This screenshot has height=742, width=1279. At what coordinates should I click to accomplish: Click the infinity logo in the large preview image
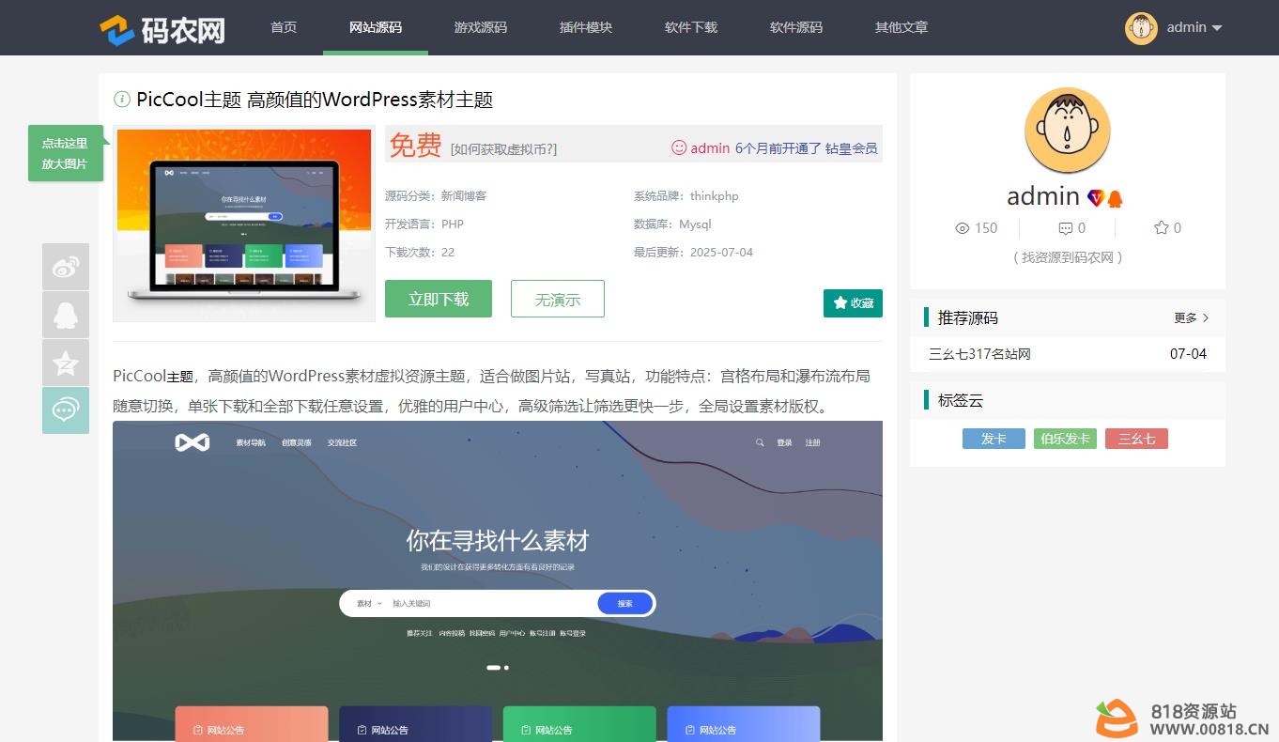193,442
